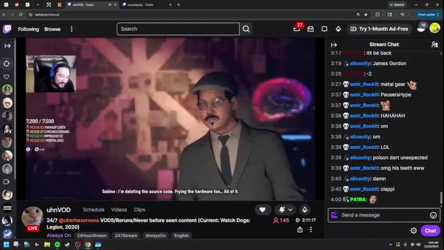This screenshot has height=250, width=444.
Task: Open the Windows Start menu
Action: [6, 245]
